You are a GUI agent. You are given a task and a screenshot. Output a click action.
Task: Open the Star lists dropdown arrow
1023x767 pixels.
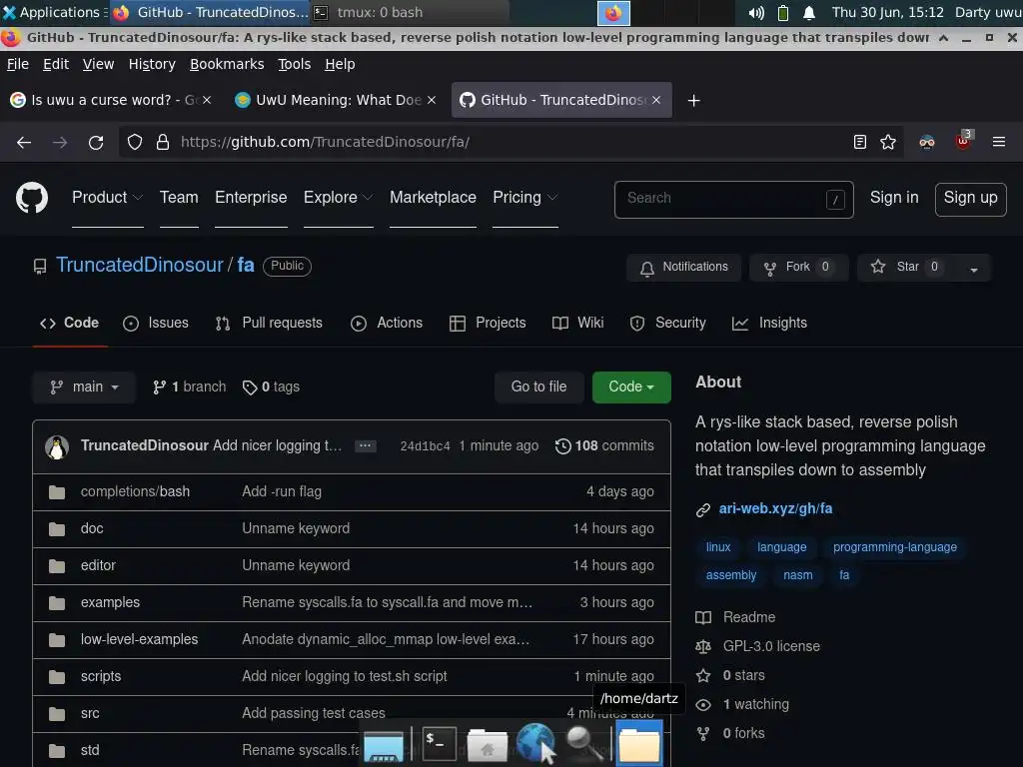[x=974, y=268]
